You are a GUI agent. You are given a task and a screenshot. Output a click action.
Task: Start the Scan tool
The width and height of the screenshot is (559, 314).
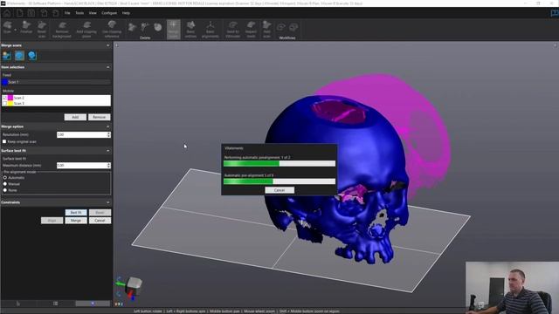click(x=7, y=27)
